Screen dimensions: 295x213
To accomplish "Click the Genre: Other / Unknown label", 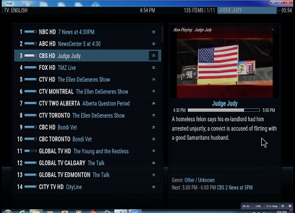I will (193, 180).
